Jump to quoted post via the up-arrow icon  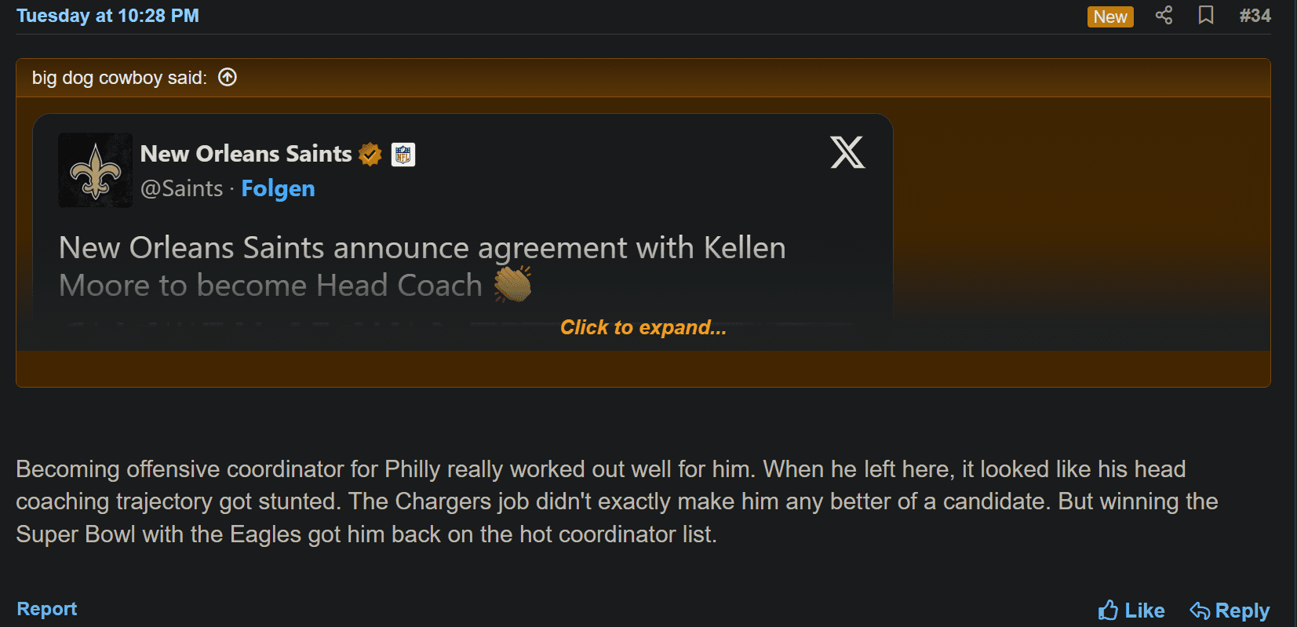(x=228, y=77)
